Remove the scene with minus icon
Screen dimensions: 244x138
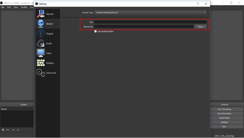8,130
